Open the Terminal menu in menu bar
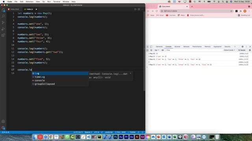 click(x=57, y=2)
